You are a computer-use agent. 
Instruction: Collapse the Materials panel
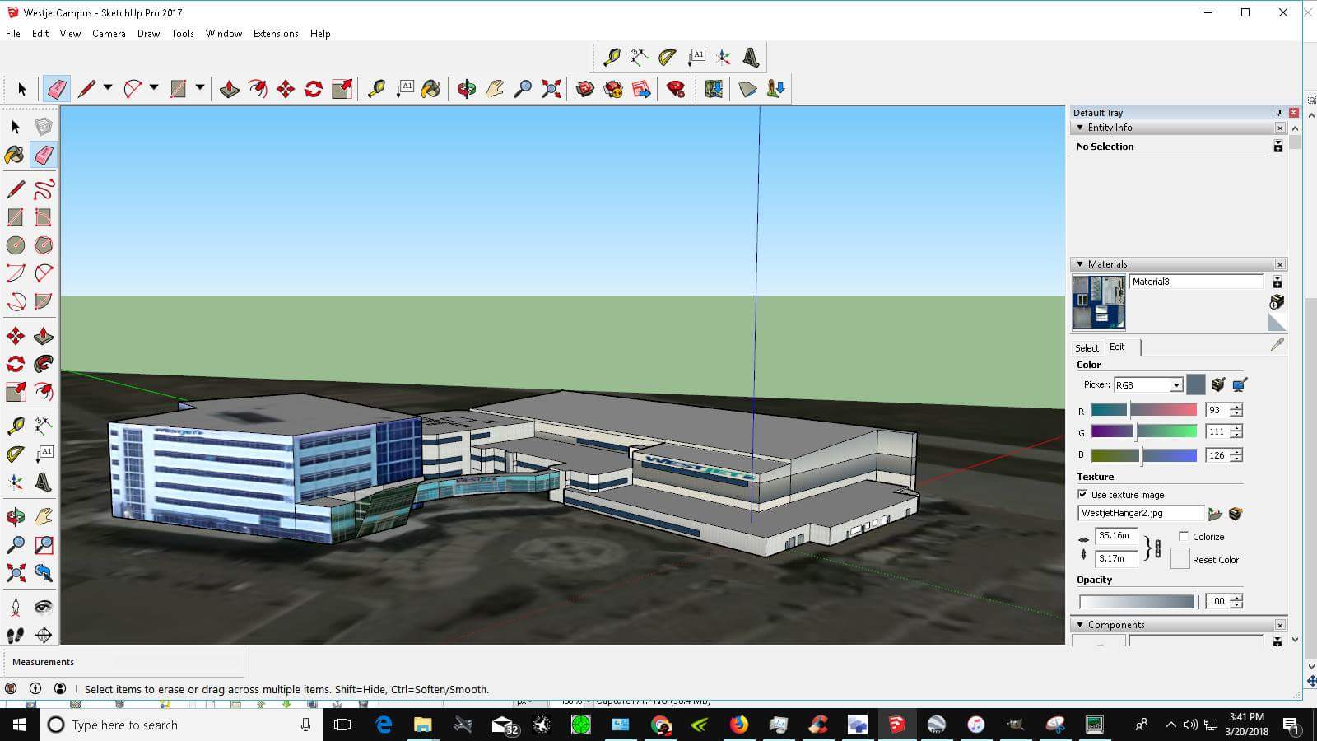[1080, 263]
